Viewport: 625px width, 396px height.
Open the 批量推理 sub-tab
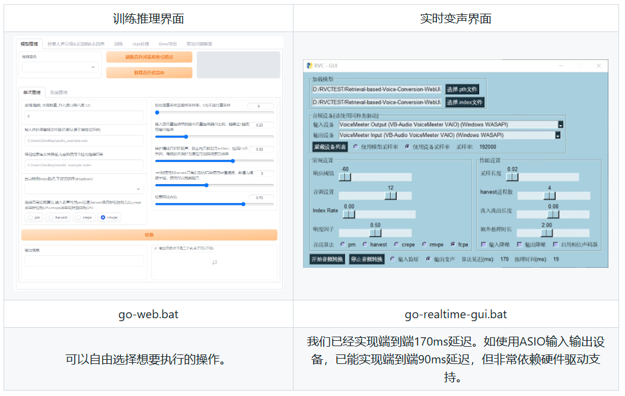click(59, 93)
